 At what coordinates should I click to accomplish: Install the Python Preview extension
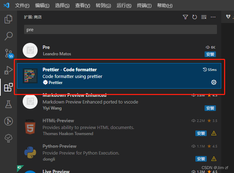(x=201, y=159)
